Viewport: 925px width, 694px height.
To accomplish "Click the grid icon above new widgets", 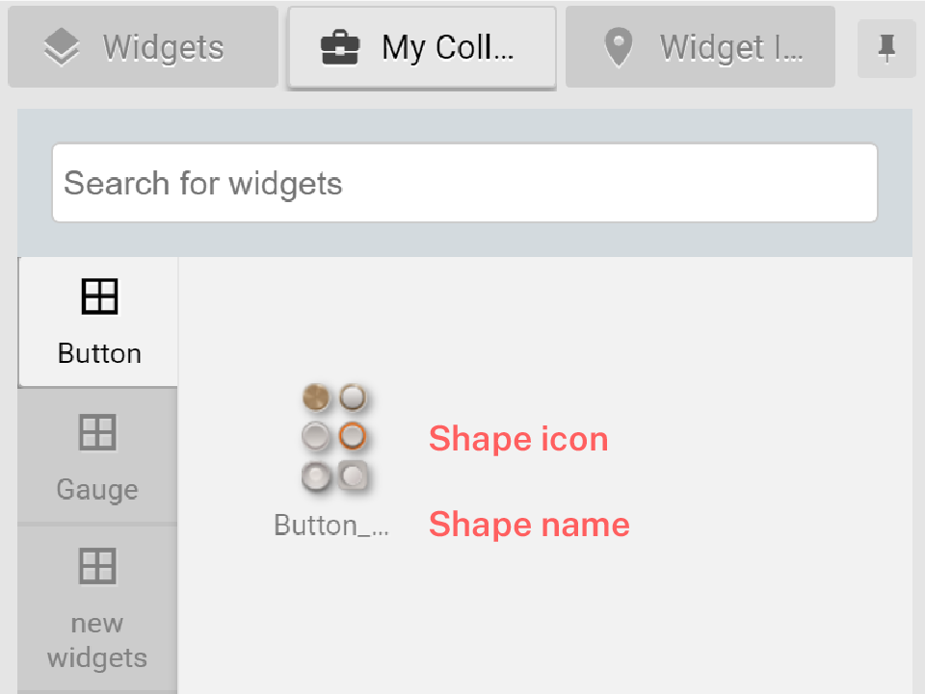I will [x=97, y=566].
